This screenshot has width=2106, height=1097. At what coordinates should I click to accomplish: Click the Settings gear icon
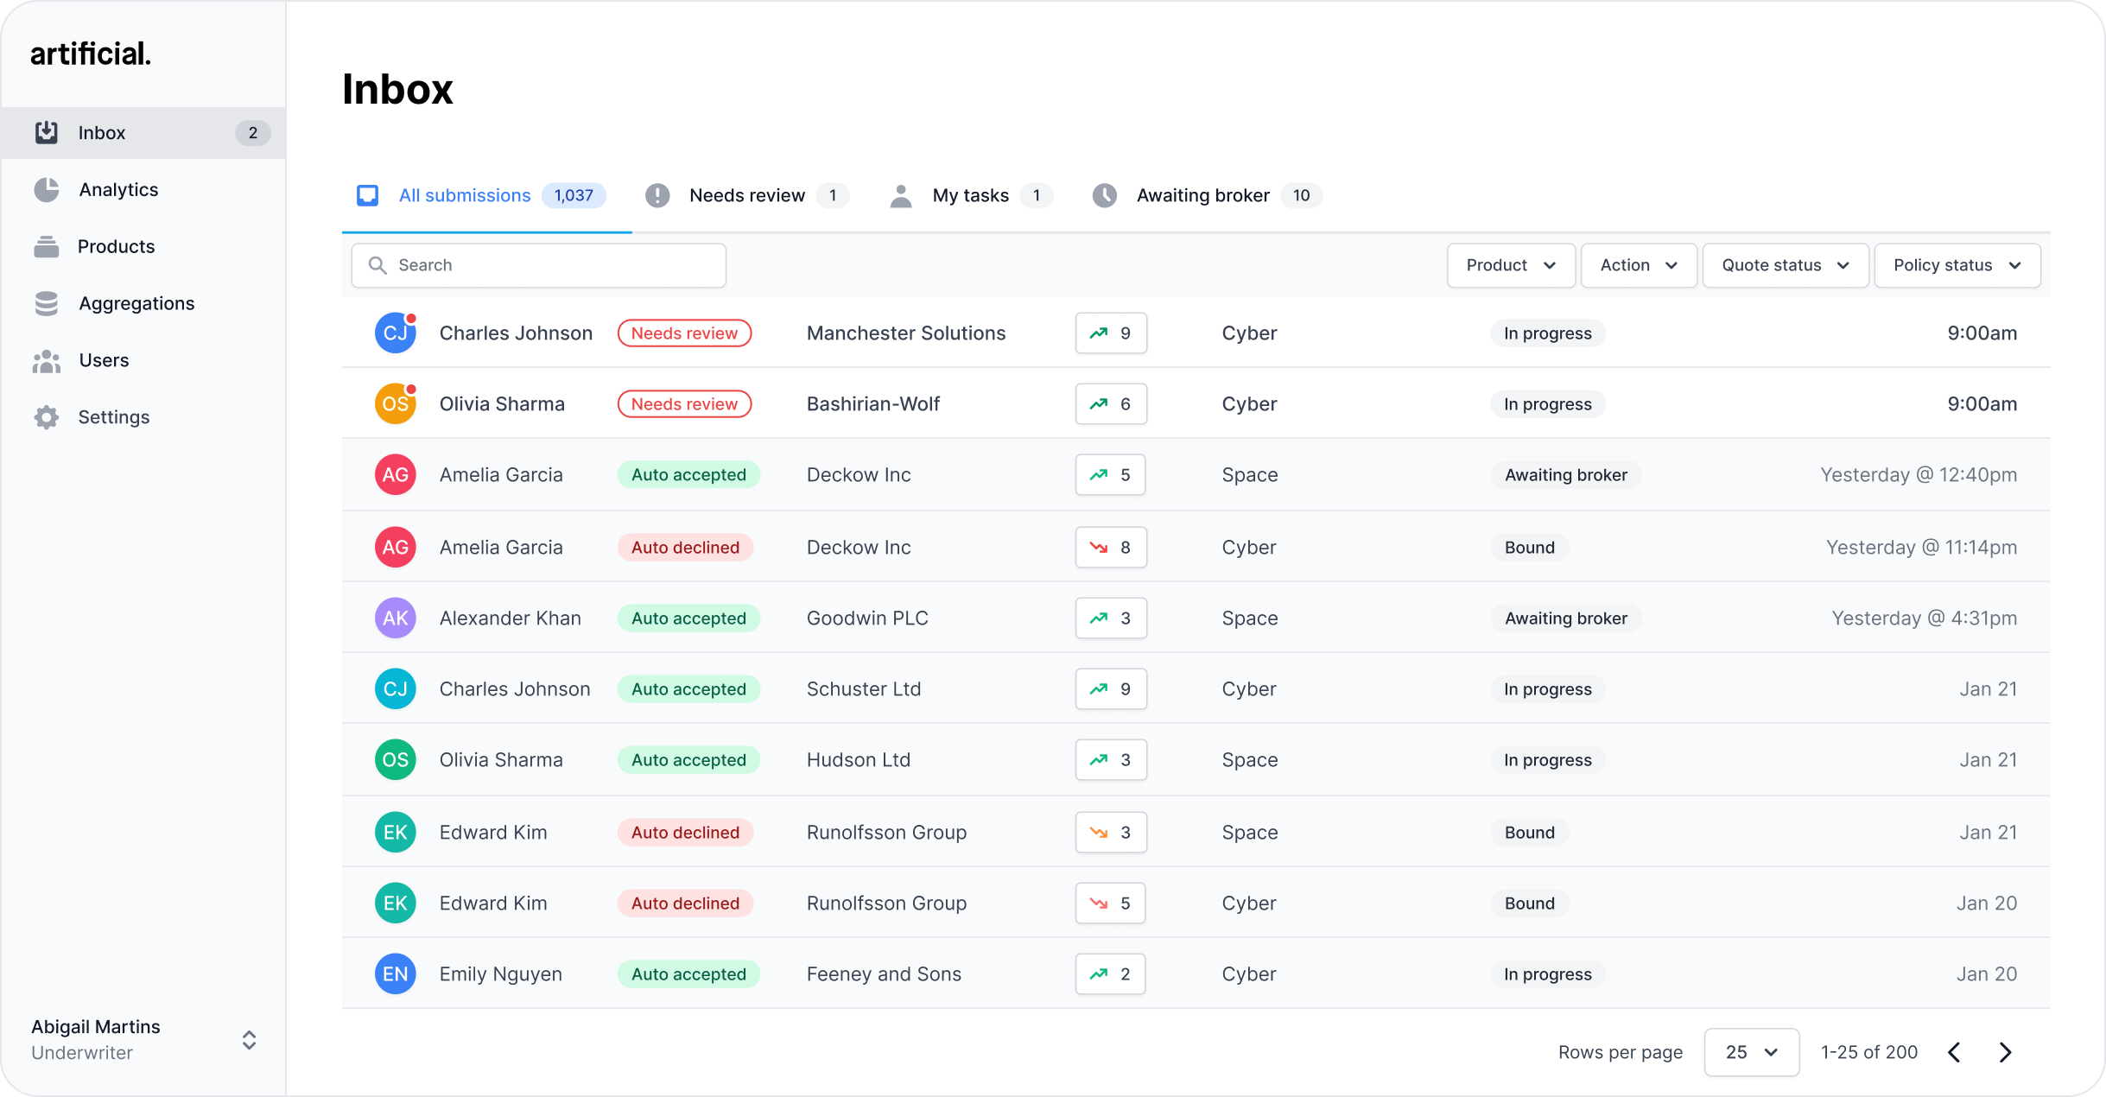click(47, 417)
